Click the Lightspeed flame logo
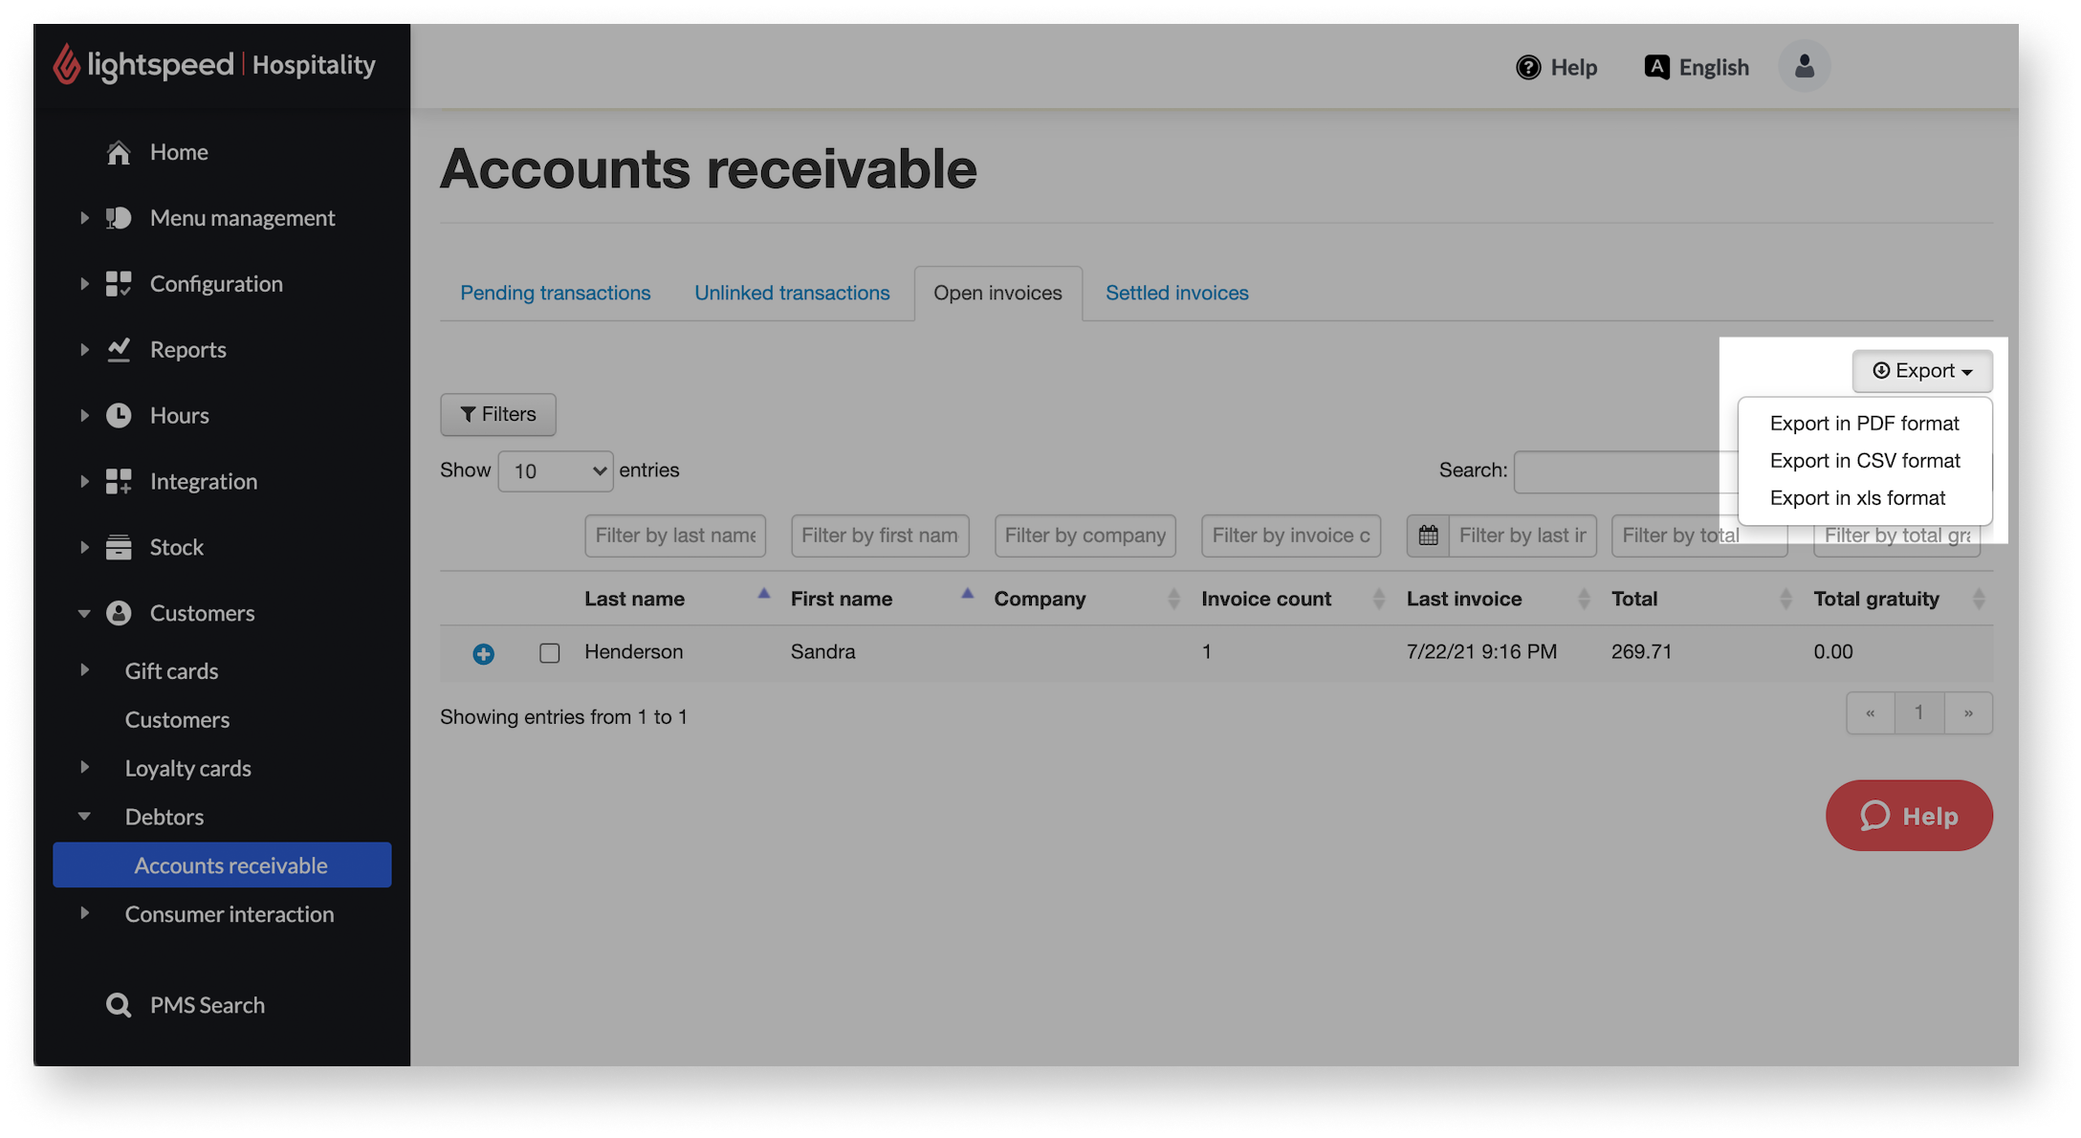2081x1138 pixels. [x=66, y=64]
